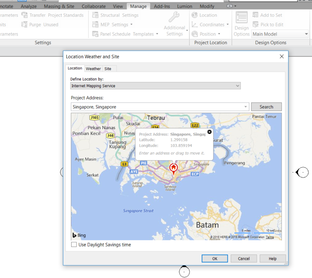Close the map info popup

click(x=210, y=132)
